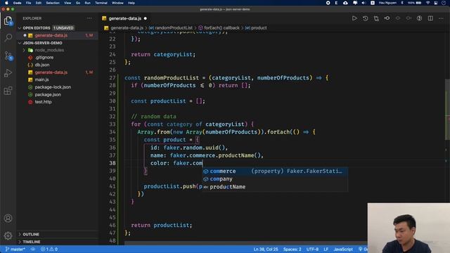Open the Go menu

click(x=78, y=3)
